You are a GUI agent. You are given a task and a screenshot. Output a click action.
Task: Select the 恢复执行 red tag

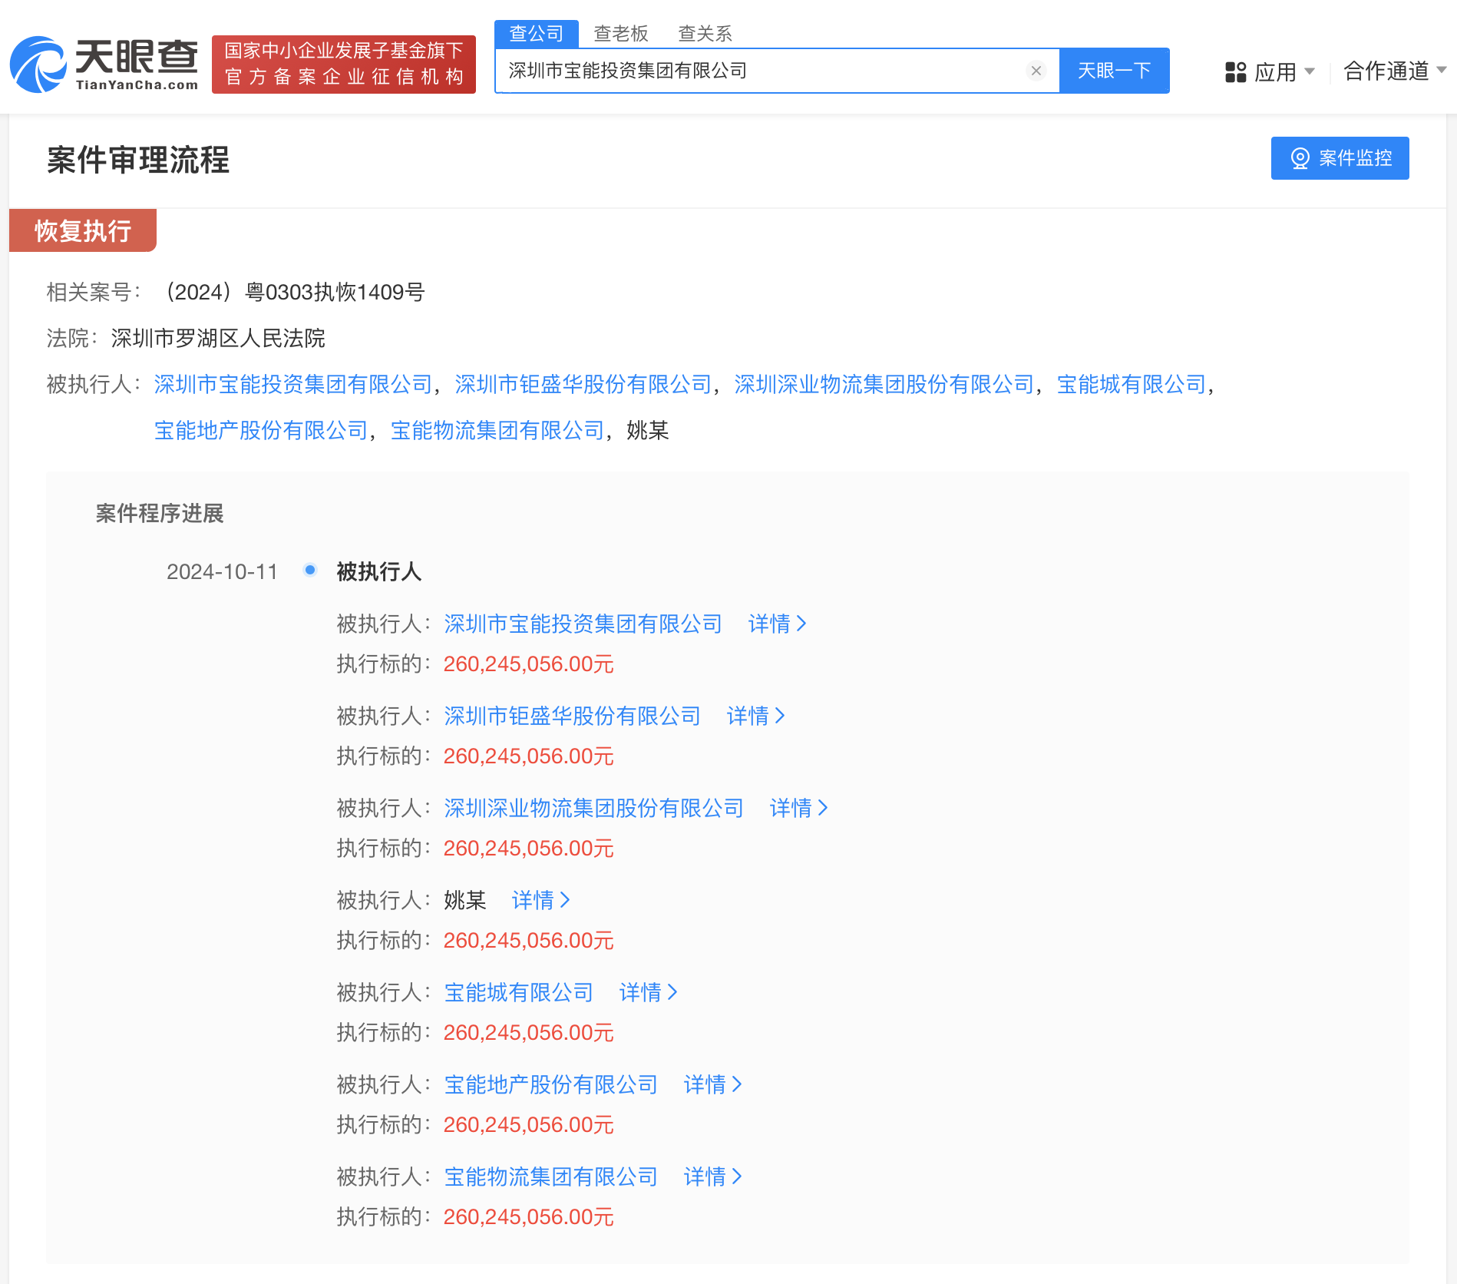click(83, 230)
